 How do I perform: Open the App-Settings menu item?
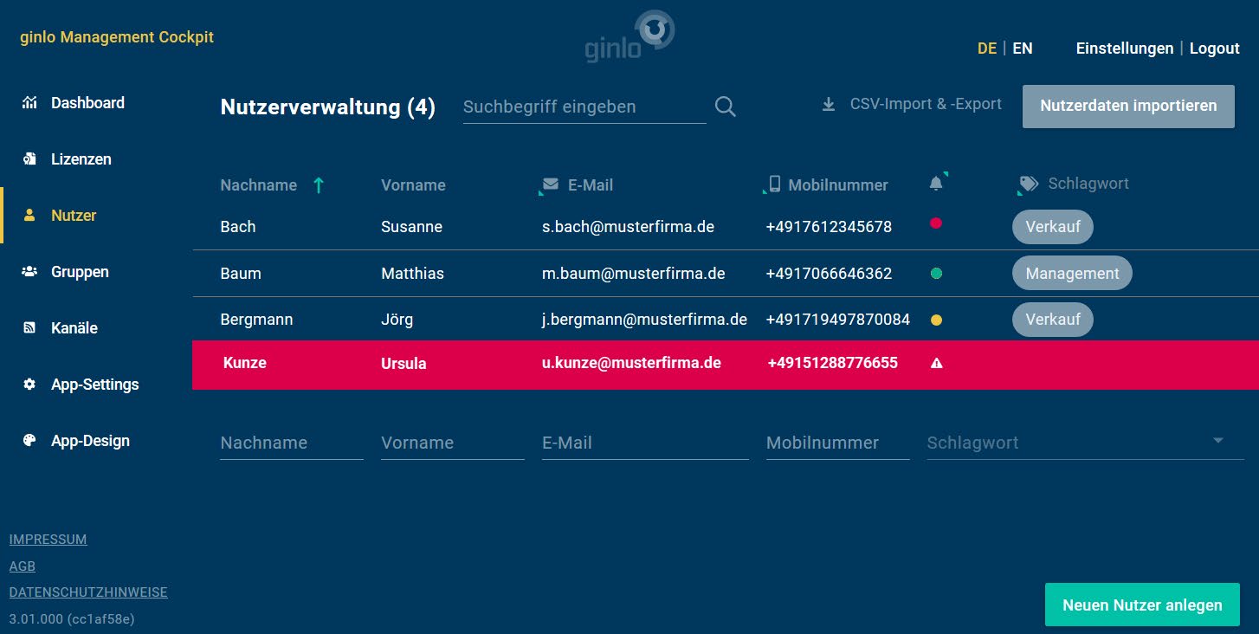click(95, 385)
